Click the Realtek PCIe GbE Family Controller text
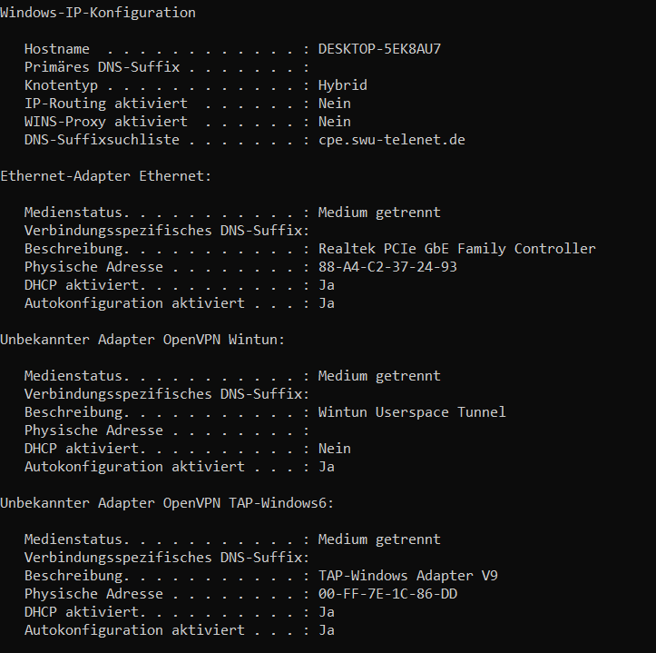 457,249
